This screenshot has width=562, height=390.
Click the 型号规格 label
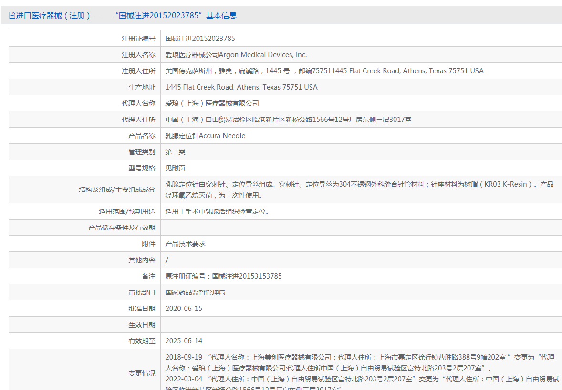[x=142, y=168]
